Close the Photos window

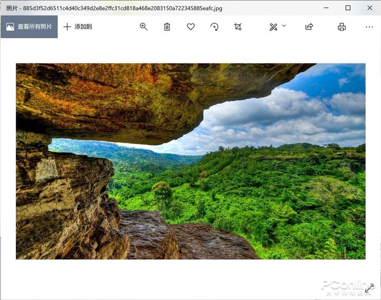coord(370,8)
